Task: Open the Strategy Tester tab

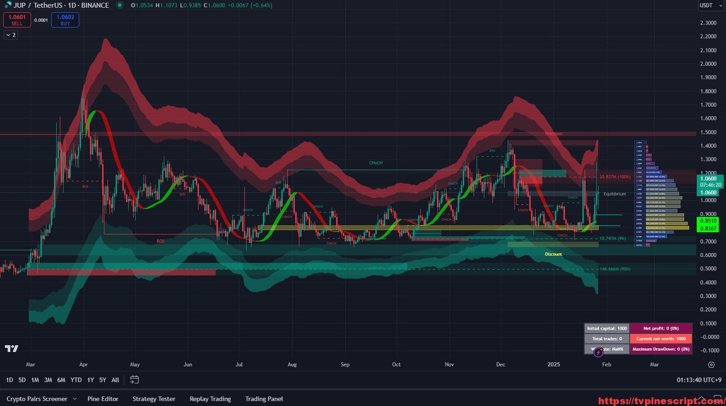Action: 154,399
